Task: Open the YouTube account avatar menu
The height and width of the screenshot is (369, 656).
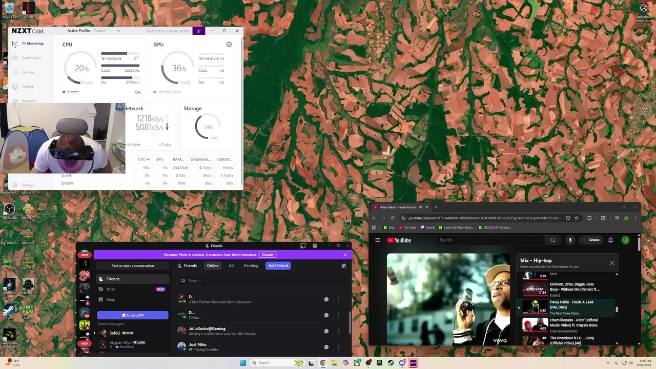Action: [x=625, y=240]
